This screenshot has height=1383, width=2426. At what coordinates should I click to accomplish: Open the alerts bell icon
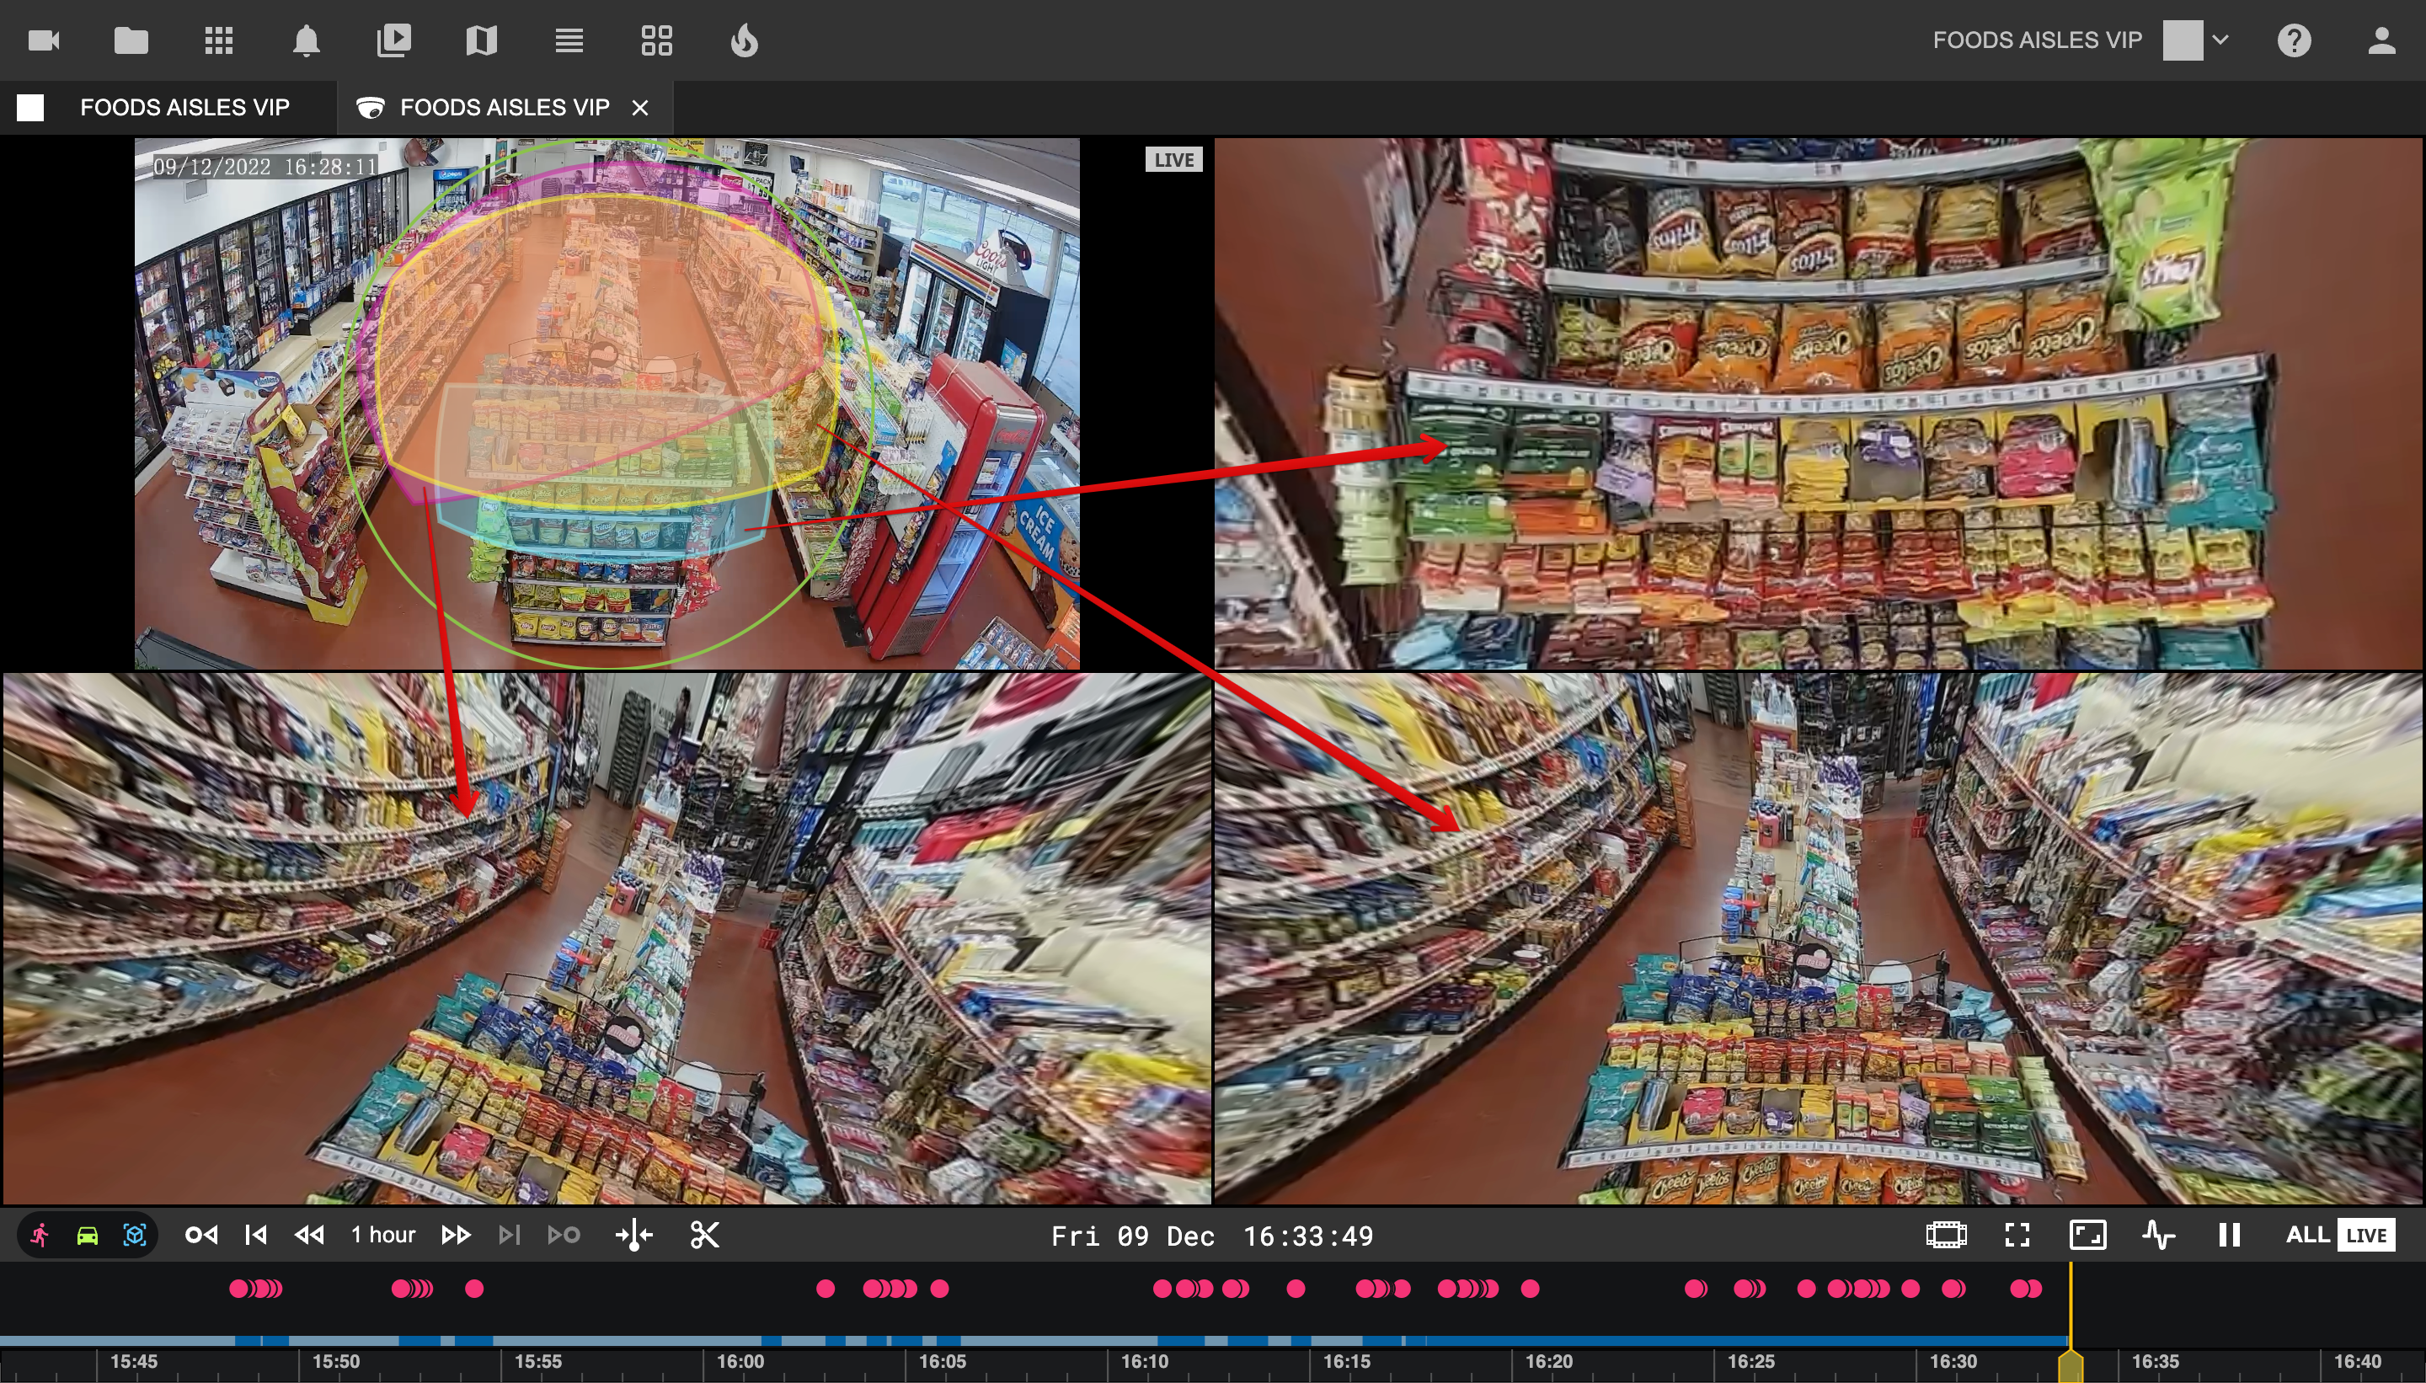tap(306, 40)
